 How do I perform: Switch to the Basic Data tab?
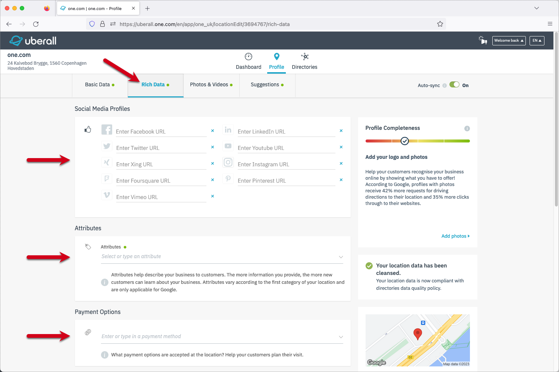point(100,85)
